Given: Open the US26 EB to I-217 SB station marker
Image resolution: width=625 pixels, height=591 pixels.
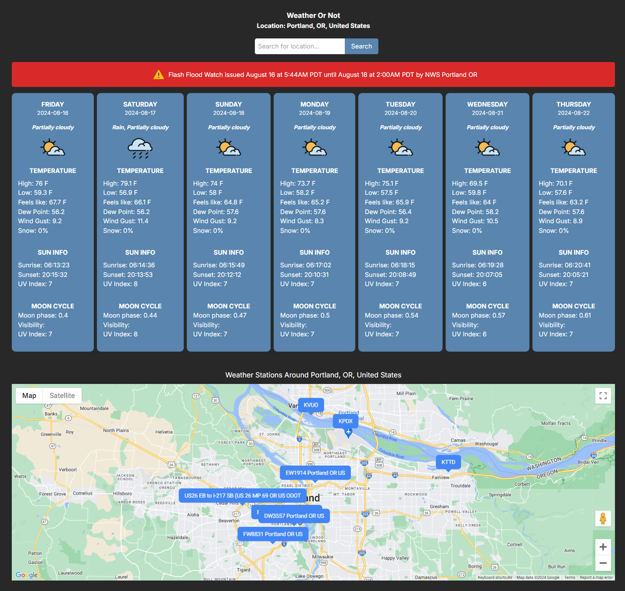Looking at the screenshot, I should point(243,496).
